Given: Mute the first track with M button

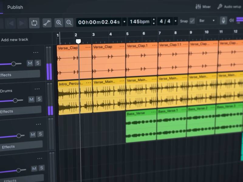Looking at the screenshot, I should [30, 63].
